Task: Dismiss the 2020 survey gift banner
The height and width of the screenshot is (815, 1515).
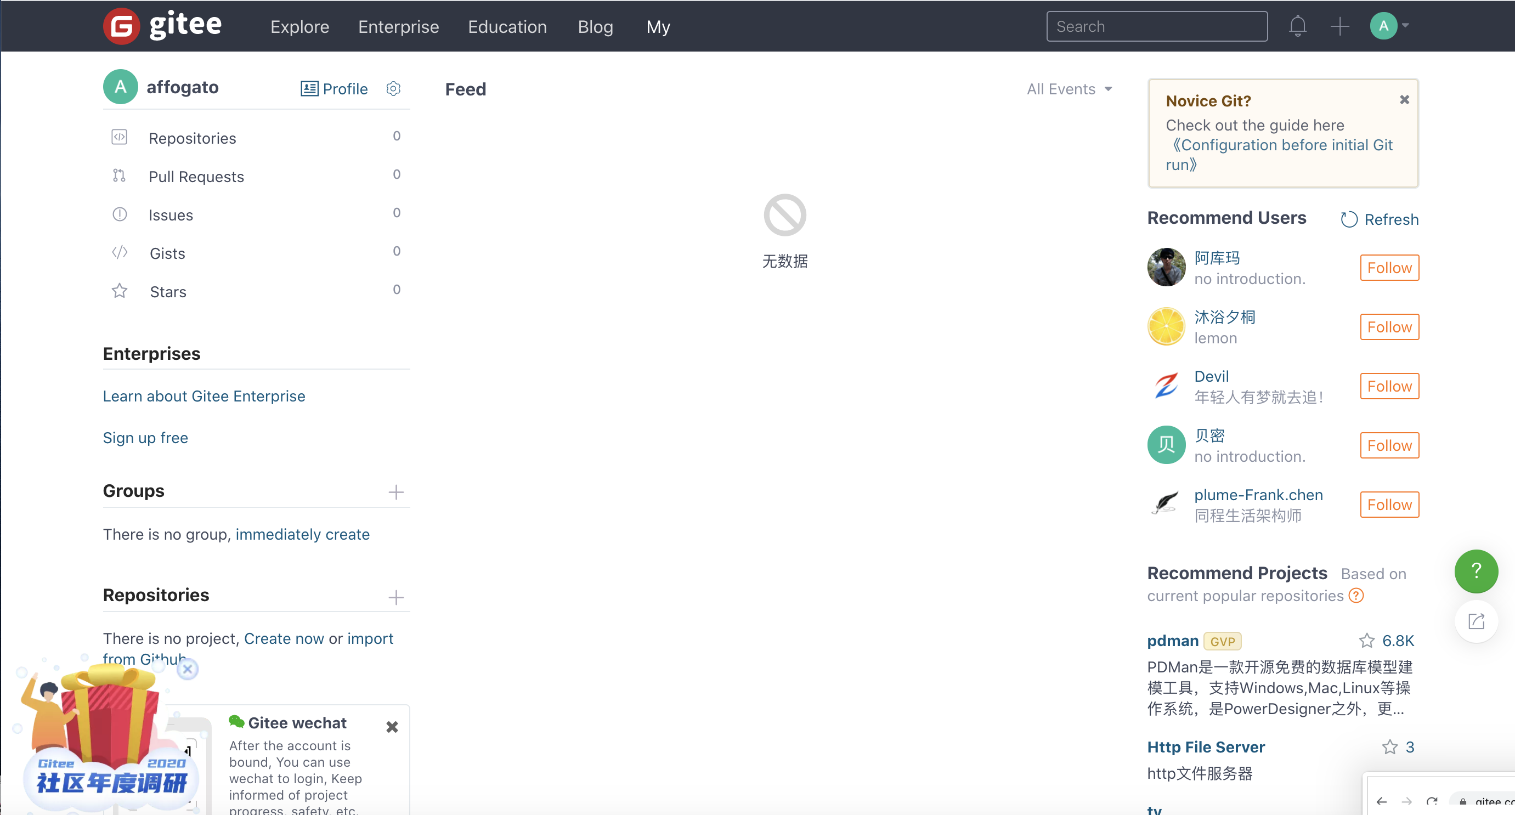Action: point(188,669)
